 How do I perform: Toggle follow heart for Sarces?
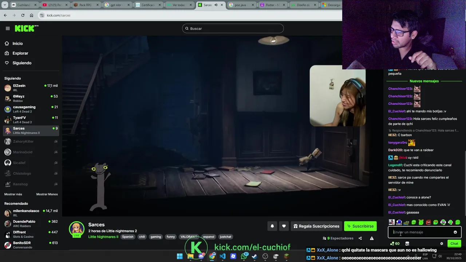coord(284,226)
